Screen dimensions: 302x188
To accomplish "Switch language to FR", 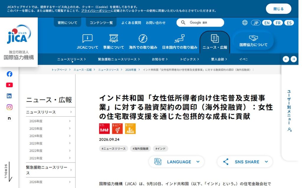I will (x=278, y=23).
